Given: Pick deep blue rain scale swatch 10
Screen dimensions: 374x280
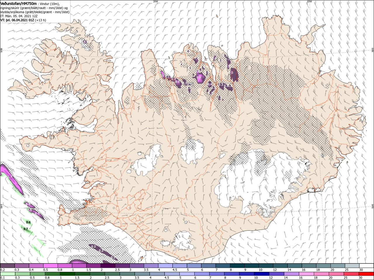Looking at the screenshot, I should (262, 274).
